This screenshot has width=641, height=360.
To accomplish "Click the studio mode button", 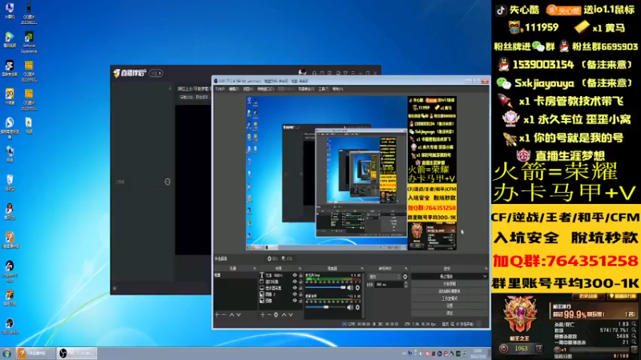I will (x=450, y=298).
